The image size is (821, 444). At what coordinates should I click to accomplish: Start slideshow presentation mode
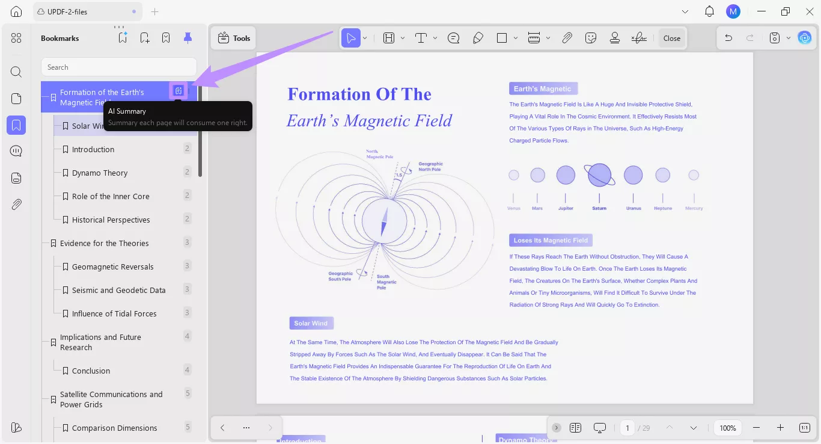600,428
